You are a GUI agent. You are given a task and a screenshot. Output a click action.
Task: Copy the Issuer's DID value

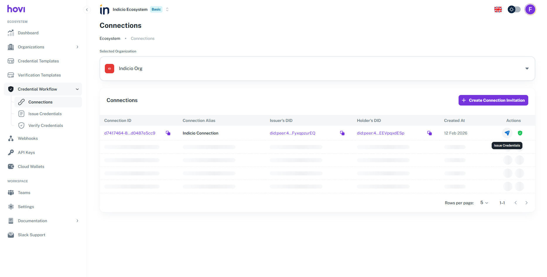pyautogui.click(x=342, y=133)
